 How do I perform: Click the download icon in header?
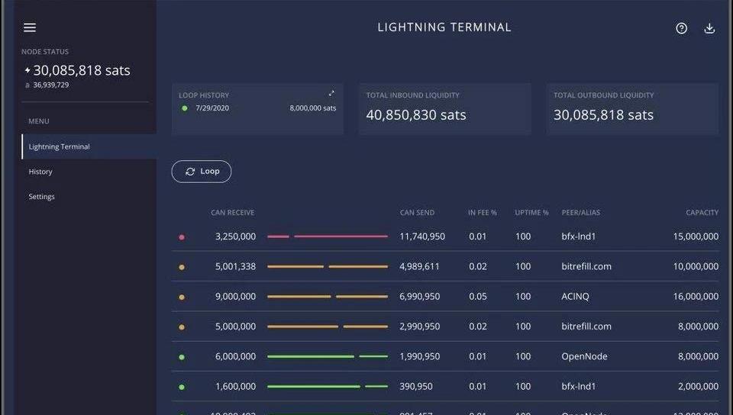coord(709,28)
